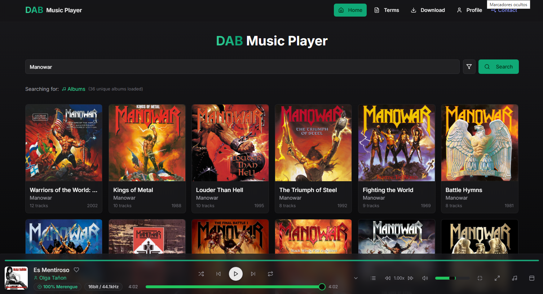Click the 1.00x playback speed value

click(x=399, y=278)
